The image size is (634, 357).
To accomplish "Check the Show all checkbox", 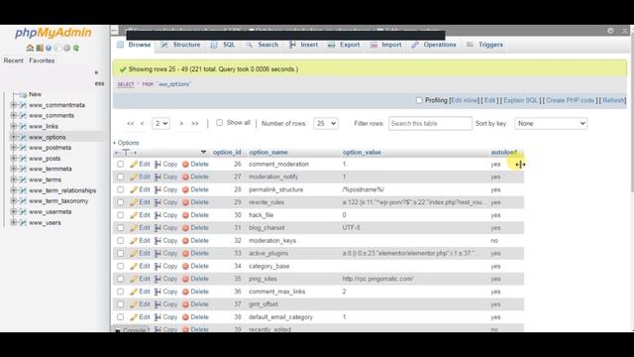I will click(219, 123).
